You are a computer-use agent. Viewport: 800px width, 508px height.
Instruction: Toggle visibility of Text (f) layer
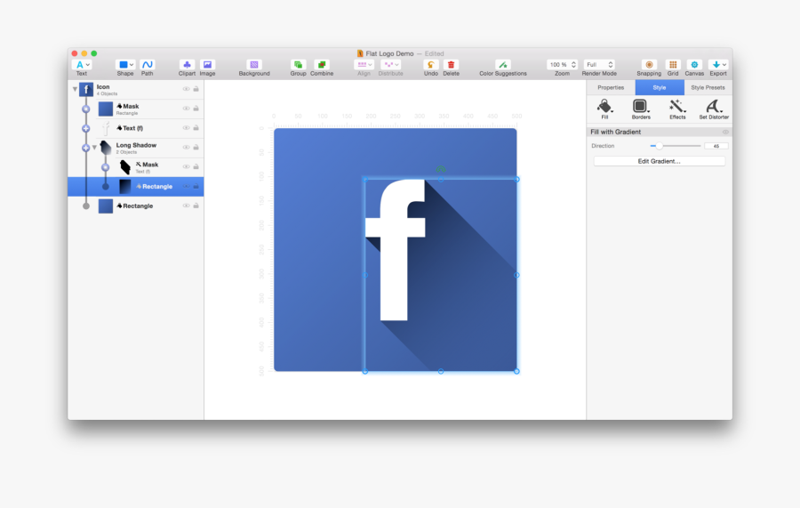[x=187, y=127]
